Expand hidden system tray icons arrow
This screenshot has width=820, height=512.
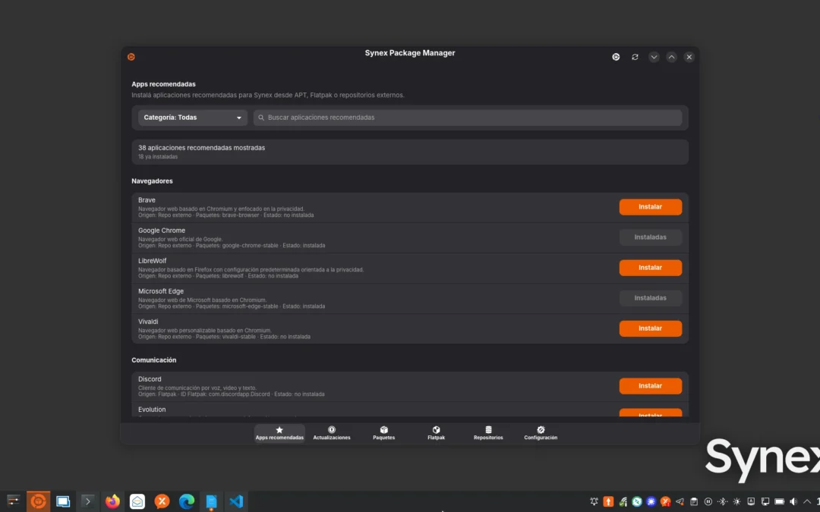click(x=807, y=501)
